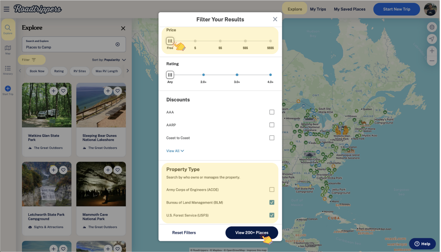Select the Explore search sidebar icon
Image resolution: width=441 pixels, height=252 pixels.
pyautogui.click(x=8, y=29)
